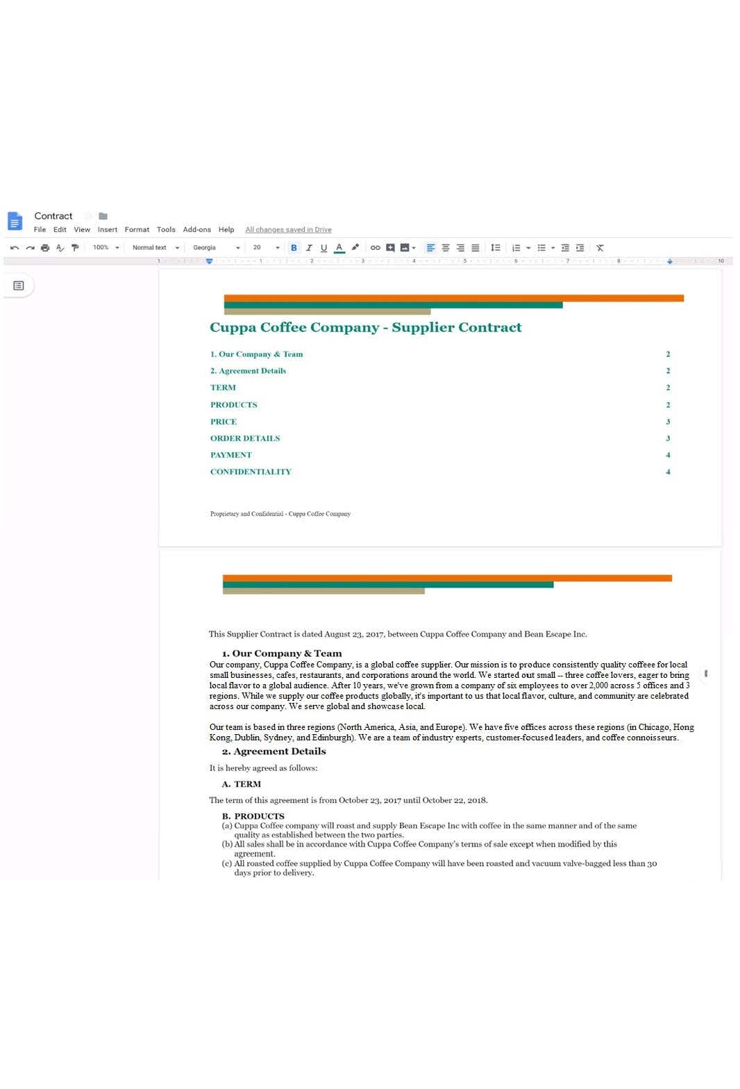Expand bulleted list style options

tap(553, 248)
